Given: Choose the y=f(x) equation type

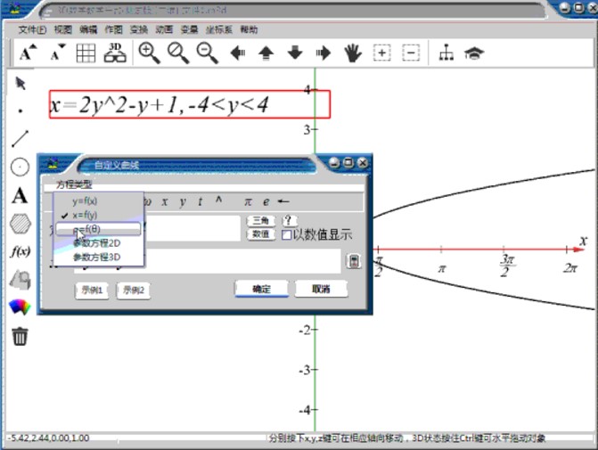Looking at the screenshot, I should (x=86, y=201).
